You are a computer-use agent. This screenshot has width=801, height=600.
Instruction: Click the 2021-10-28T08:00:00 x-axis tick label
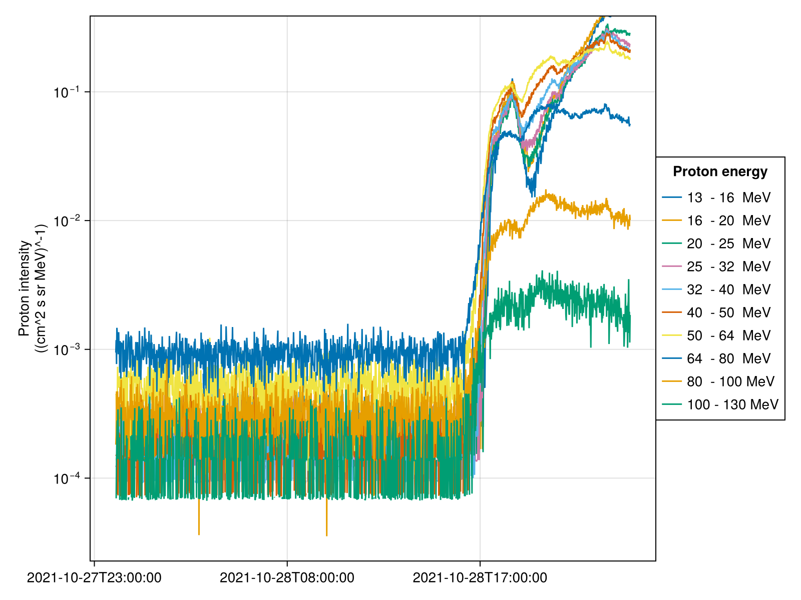[287, 578]
